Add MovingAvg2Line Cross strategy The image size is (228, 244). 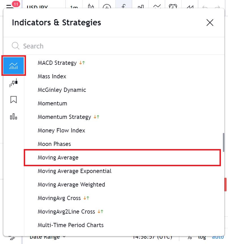click(66, 212)
